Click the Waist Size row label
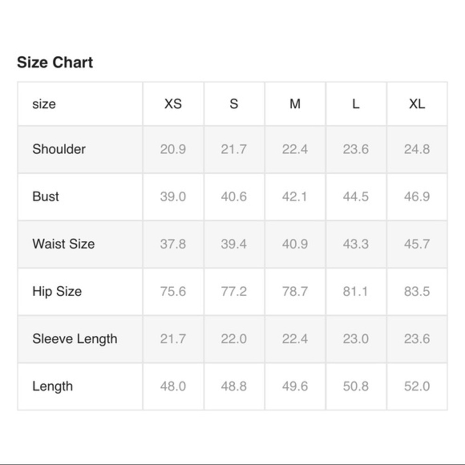This screenshot has height=465, width=465. (x=63, y=244)
